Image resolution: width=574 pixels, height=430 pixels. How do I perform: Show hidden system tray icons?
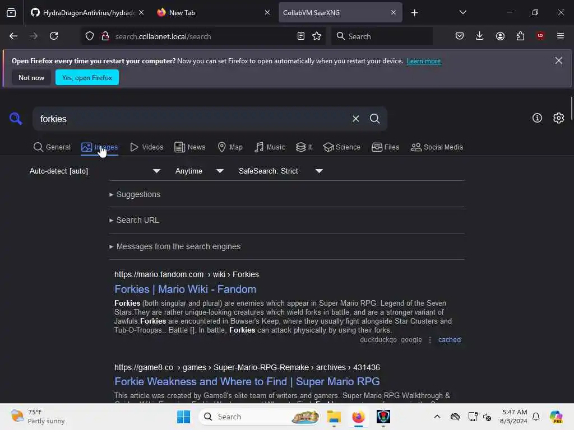tap(437, 417)
